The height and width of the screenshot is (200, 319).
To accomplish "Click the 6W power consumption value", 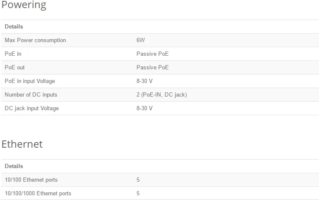I will point(141,40).
